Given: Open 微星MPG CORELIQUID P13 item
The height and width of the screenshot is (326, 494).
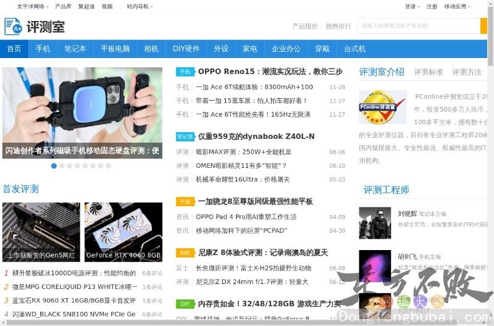Looking at the screenshot, I should coord(75,287).
